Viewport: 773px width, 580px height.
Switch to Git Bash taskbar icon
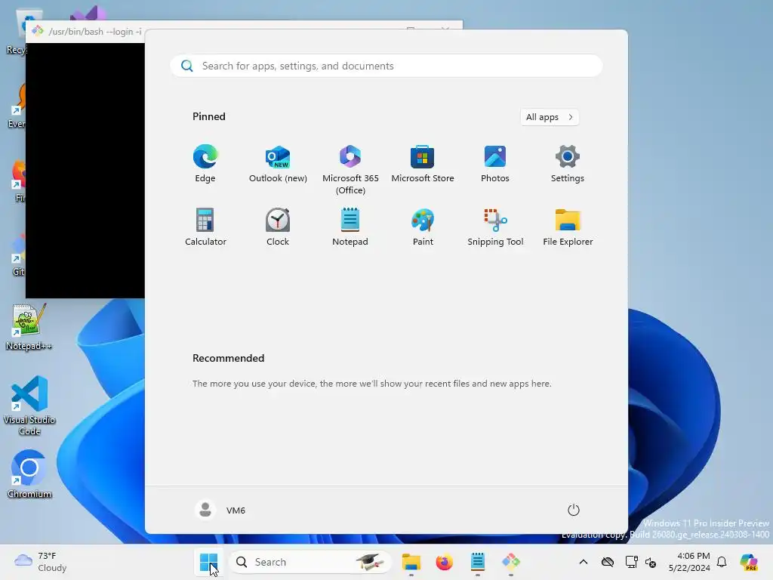[x=511, y=562]
